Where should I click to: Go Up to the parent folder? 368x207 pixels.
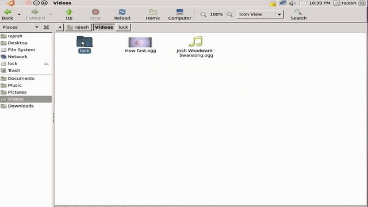[x=69, y=14]
